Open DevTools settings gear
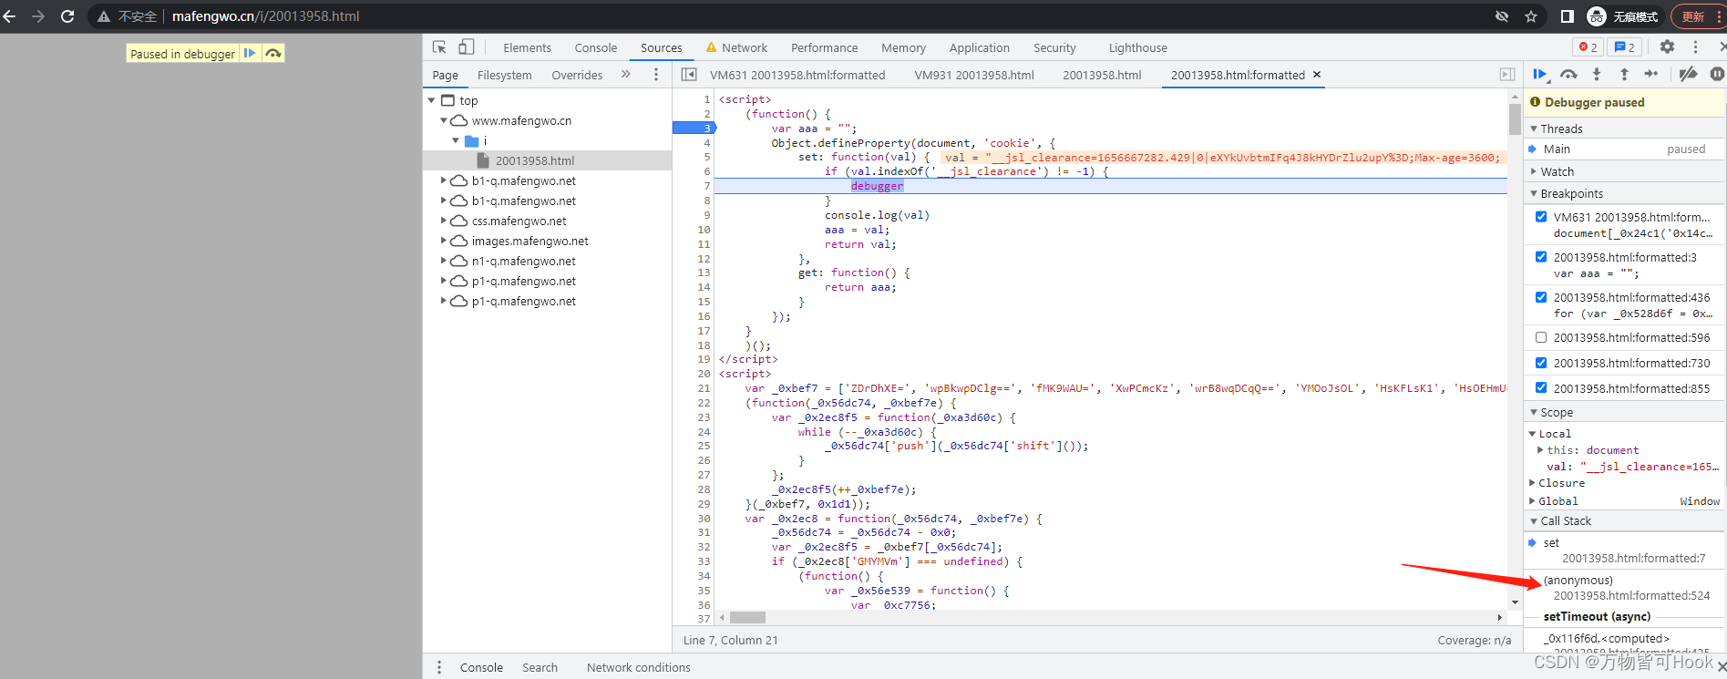Viewport: 1727px width, 679px height. point(1667,47)
